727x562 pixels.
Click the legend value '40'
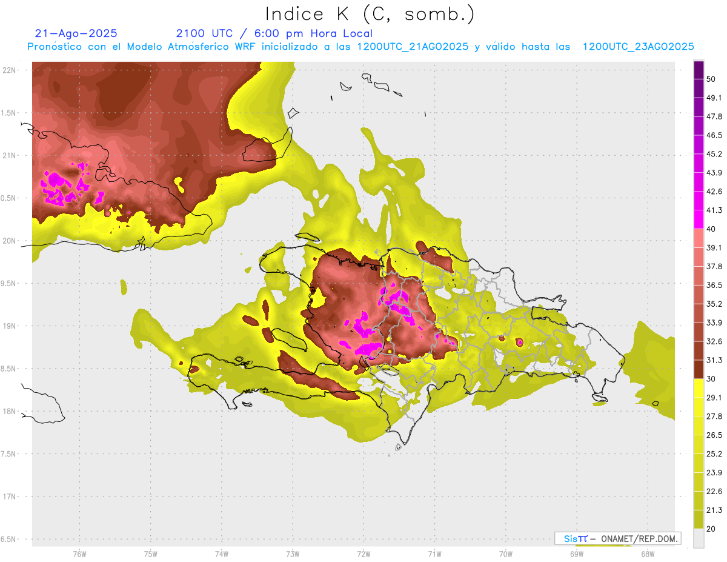(711, 229)
